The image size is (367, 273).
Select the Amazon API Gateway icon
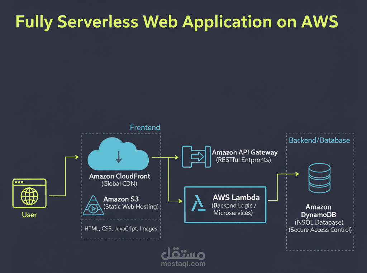(196, 157)
